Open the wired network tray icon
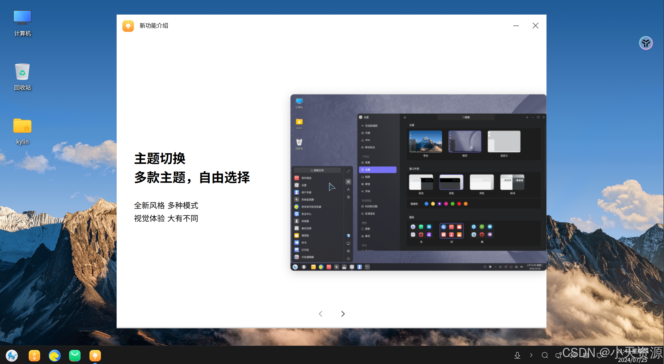 point(558,355)
